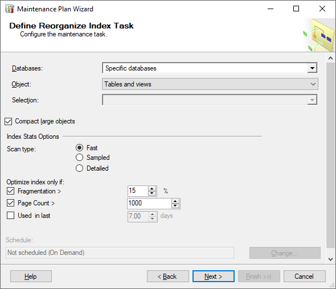The width and height of the screenshot is (336, 289).
Task: Uncheck the Page Count checkbox
Action: coord(10,203)
